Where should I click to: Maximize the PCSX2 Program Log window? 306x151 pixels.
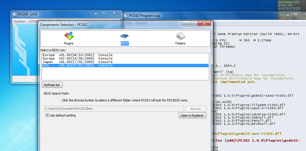point(295,14)
